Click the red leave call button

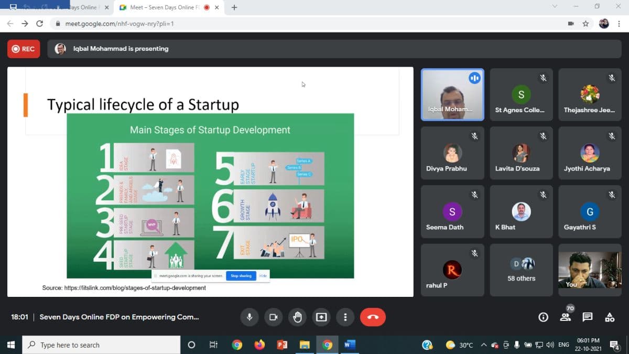tap(373, 317)
